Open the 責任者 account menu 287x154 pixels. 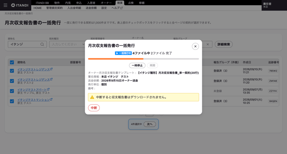click(x=274, y=5)
